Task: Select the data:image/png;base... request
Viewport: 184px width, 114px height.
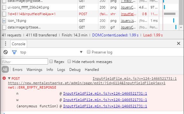Action: point(25,1)
